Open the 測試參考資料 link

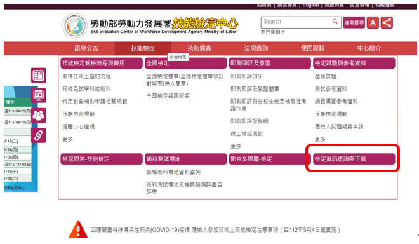tap(331, 89)
